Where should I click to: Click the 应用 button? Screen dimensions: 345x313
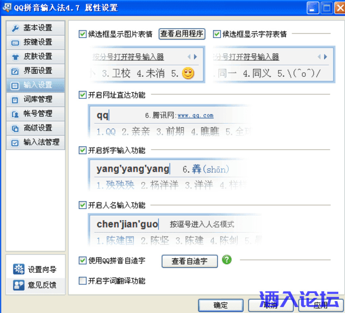pos(321,305)
